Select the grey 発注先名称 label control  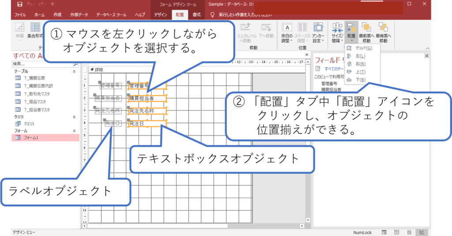coord(108,111)
